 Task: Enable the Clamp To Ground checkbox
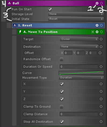pos(62,107)
